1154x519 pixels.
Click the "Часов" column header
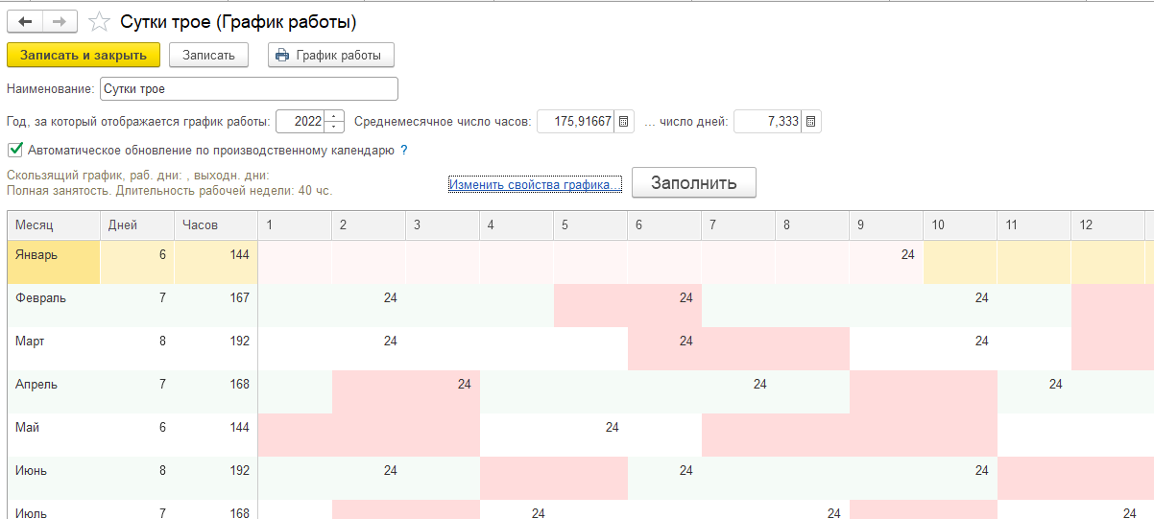click(215, 225)
